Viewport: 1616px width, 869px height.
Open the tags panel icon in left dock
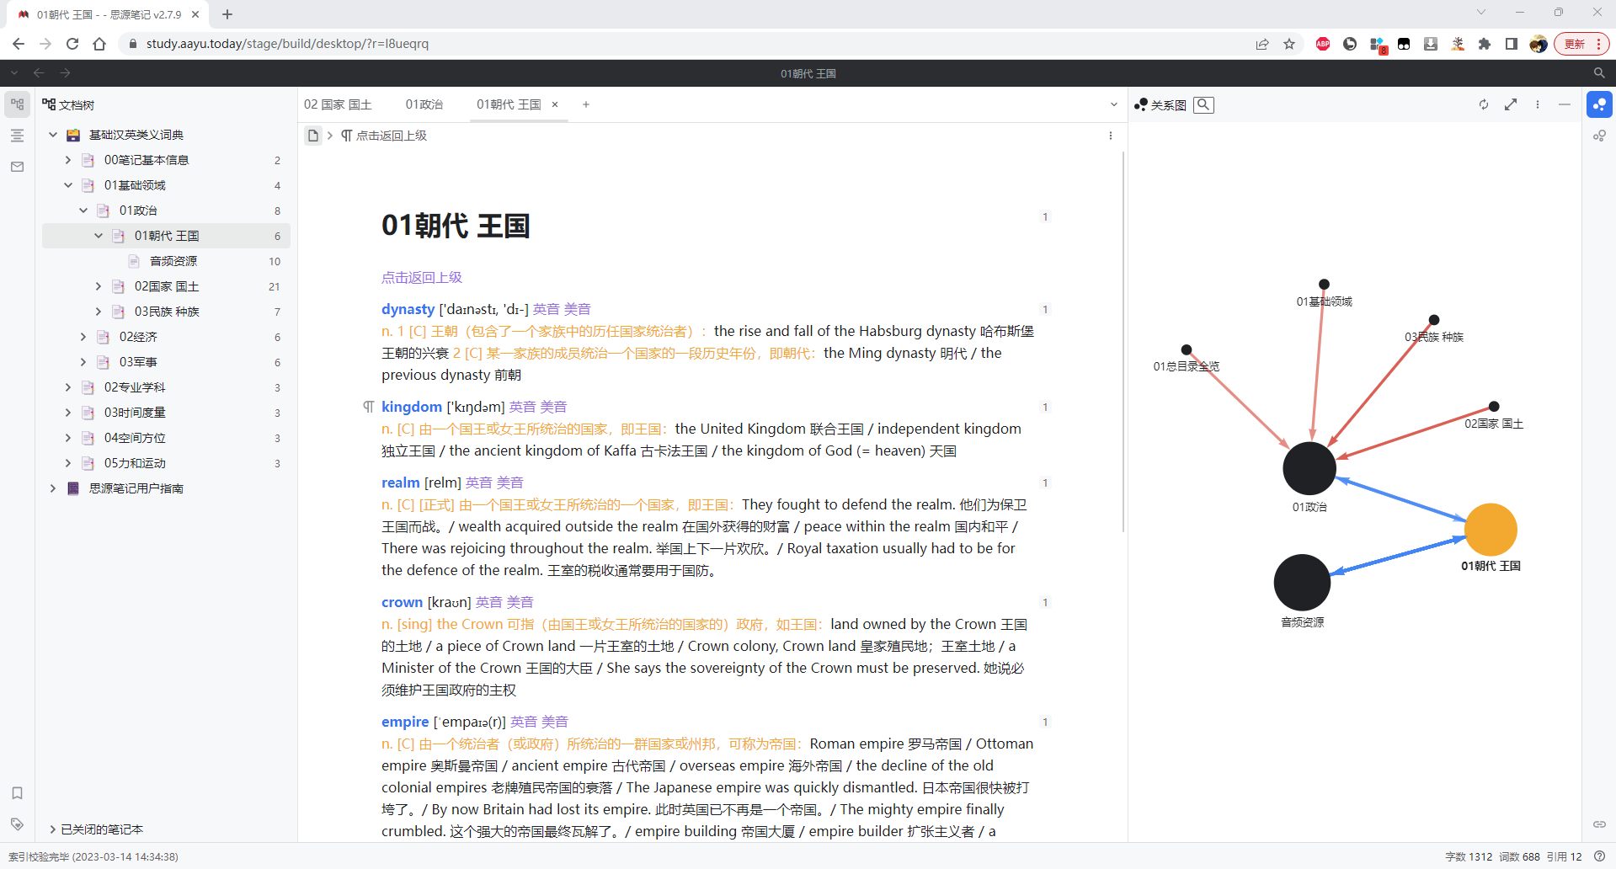17,824
